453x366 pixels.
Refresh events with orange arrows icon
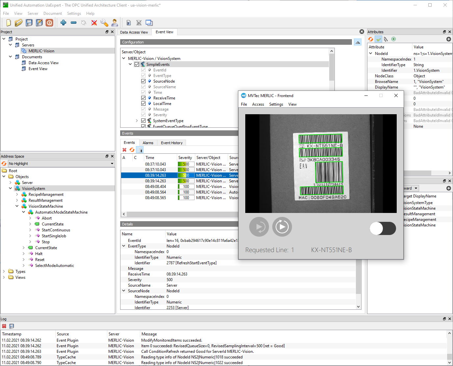coord(132,150)
